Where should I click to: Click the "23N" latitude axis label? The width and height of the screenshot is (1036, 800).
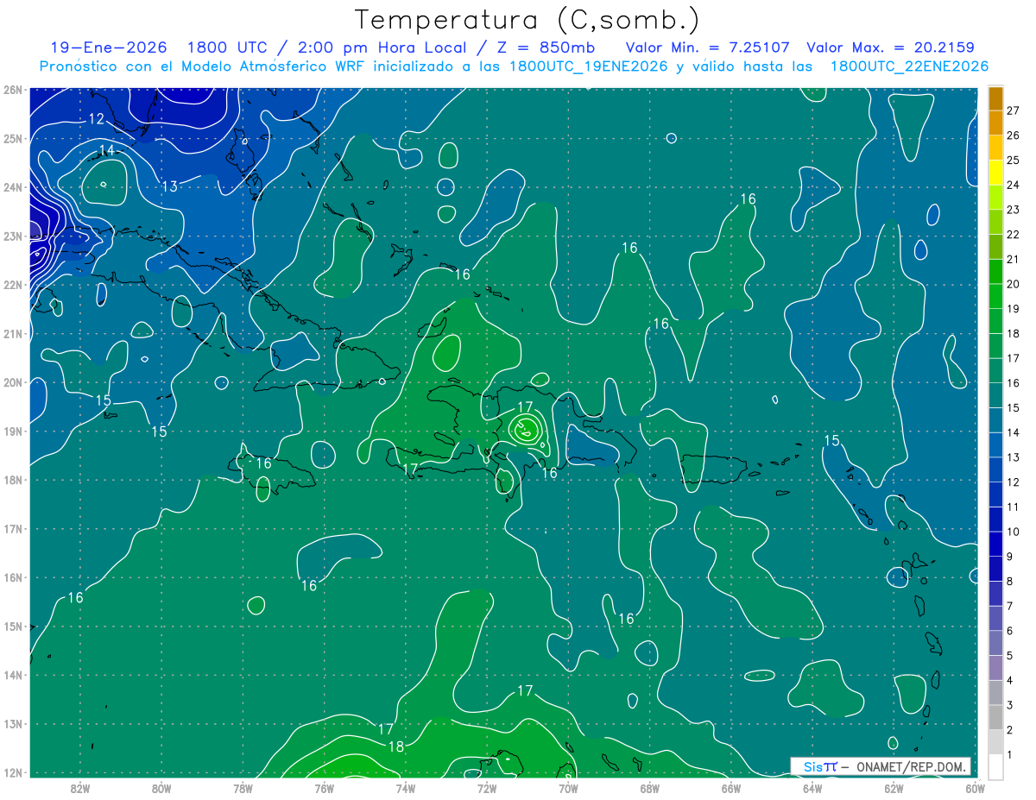tap(12, 236)
